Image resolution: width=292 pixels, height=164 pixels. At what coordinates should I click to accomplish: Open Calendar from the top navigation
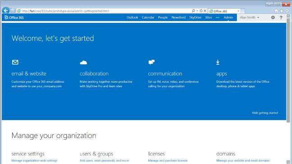[x=148, y=18]
